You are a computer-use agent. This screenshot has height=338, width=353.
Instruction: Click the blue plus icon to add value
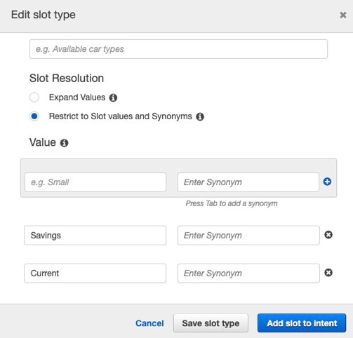click(327, 182)
